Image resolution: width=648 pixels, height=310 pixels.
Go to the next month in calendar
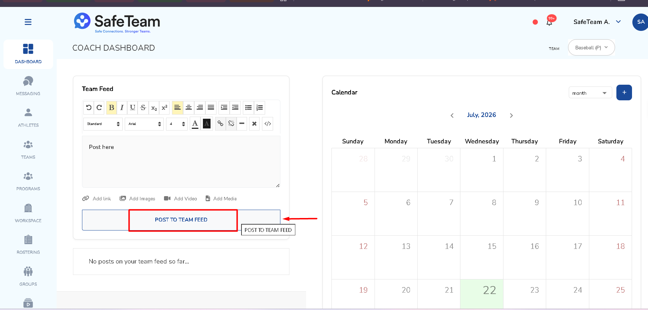pos(511,116)
